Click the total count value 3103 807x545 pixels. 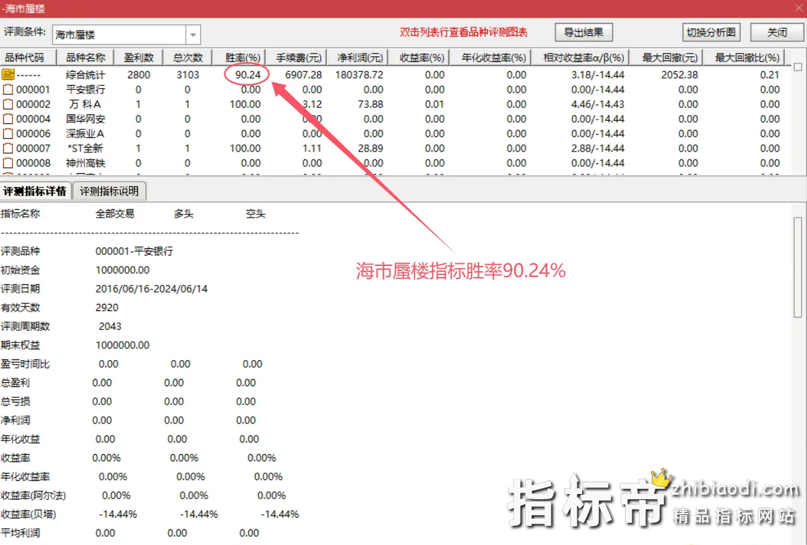pos(188,74)
